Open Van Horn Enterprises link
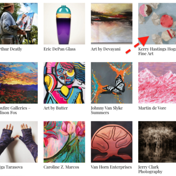Viewport: 176px width, 176px height. [111, 167]
